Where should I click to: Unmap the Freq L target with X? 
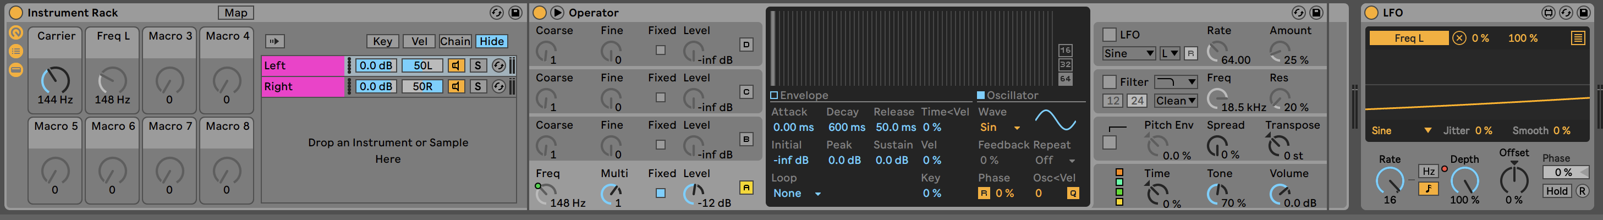coord(1459,38)
